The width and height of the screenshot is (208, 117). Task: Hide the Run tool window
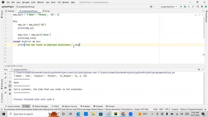(x=203, y=70)
